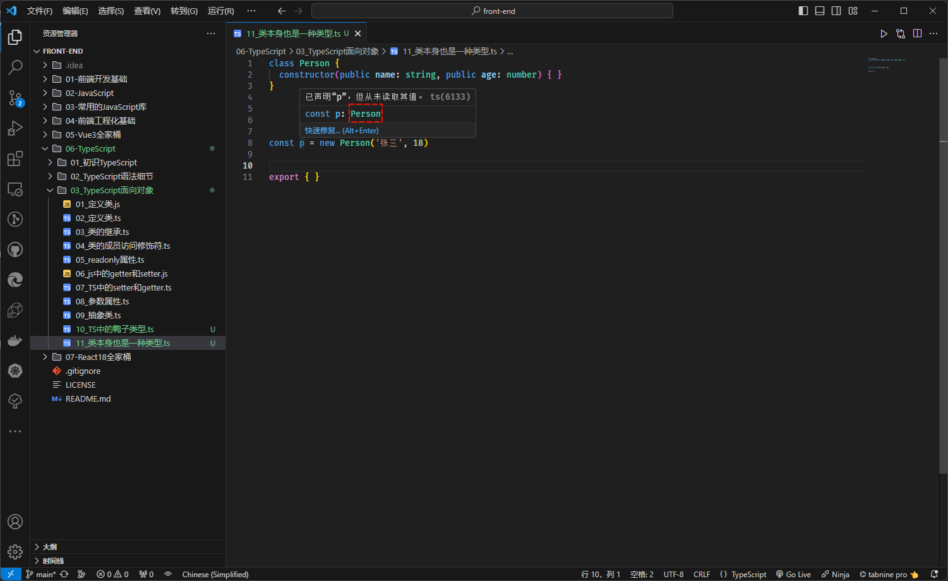Expand the 大纲 outline section
Image resolution: width=948 pixels, height=581 pixels.
tap(50, 547)
